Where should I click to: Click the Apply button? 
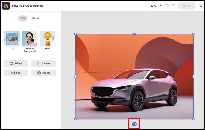coord(187,6)
